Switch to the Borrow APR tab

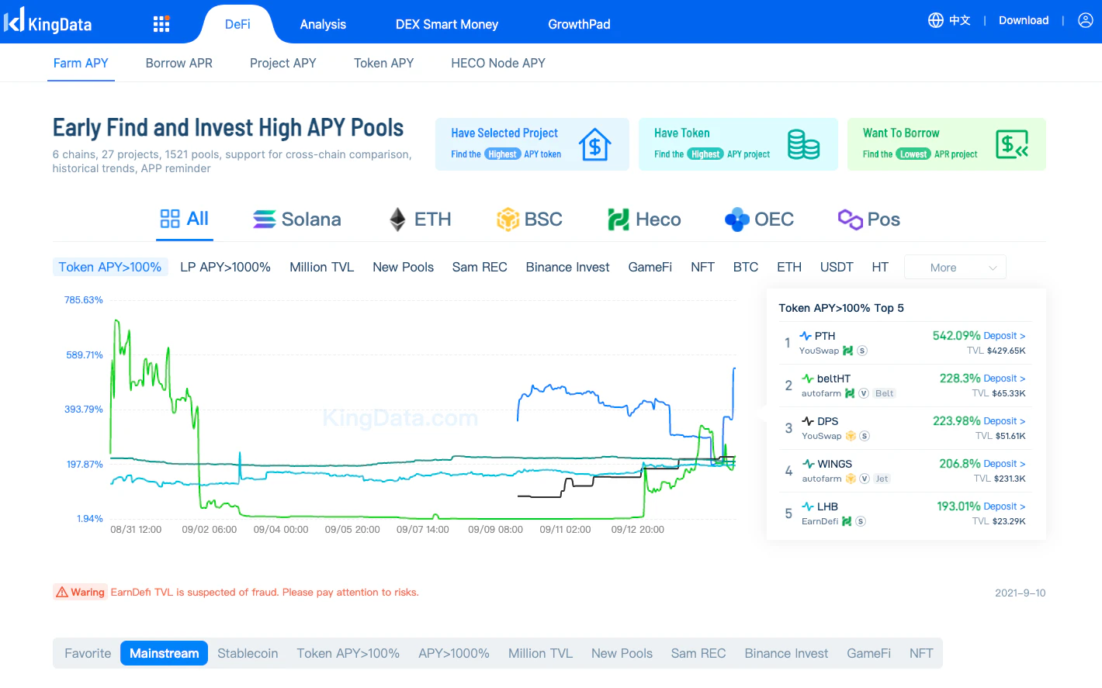click(178, 63)
